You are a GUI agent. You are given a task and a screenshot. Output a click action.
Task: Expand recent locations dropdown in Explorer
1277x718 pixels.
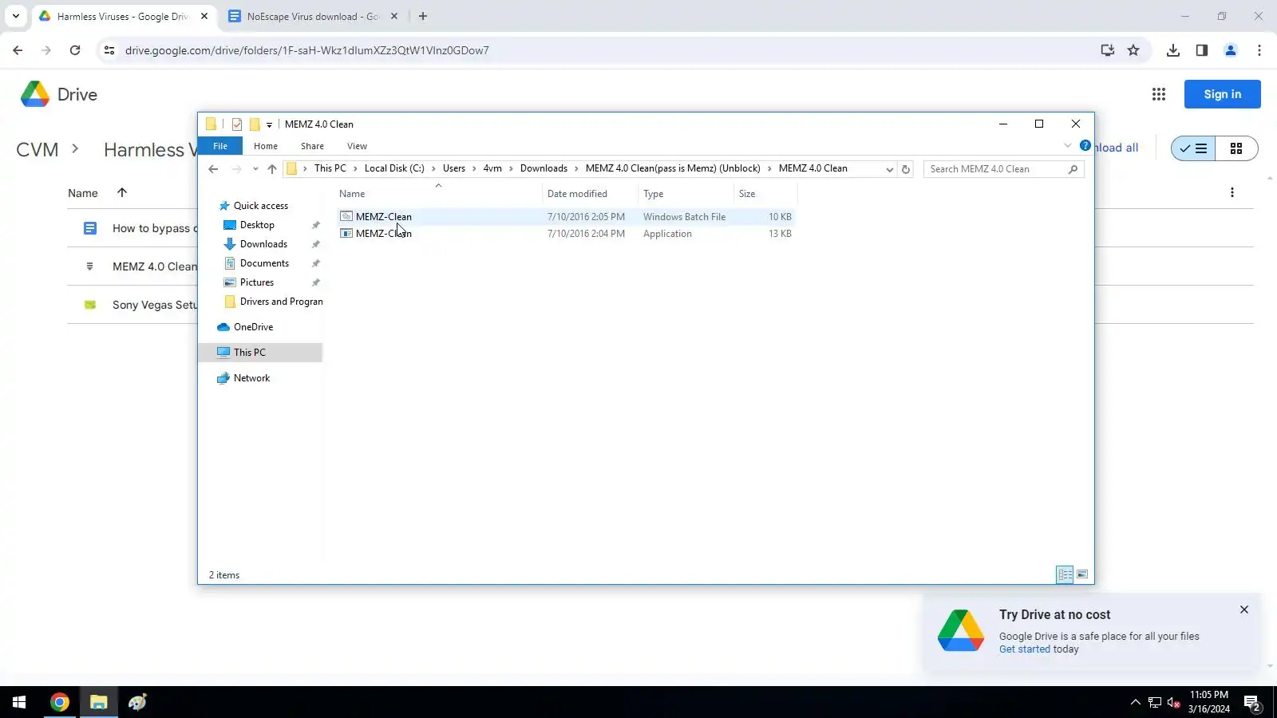[255, 169]
